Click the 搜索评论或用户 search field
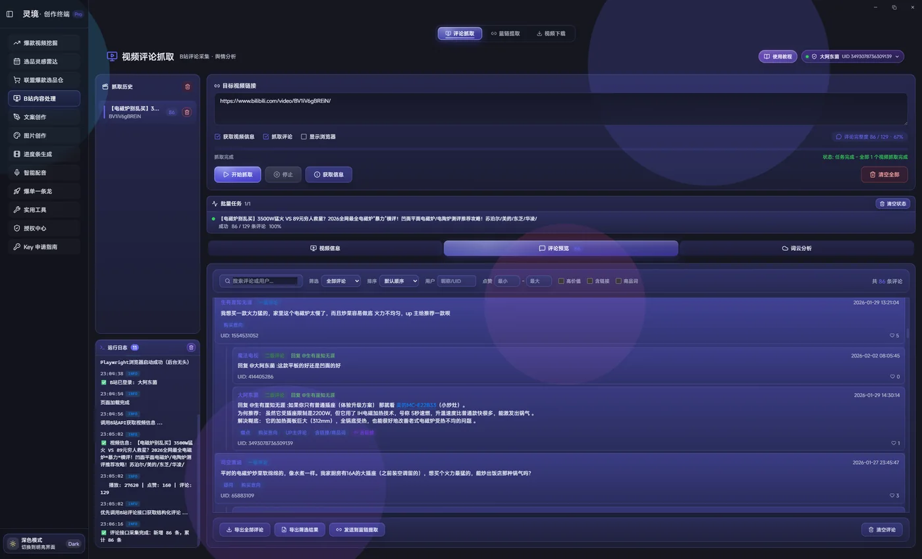Image resolution: width=922 pixels, height=559 pixels. (261, 281)
